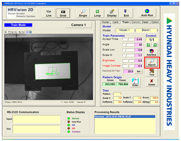Open the Display settings

[x=112, y=13]
